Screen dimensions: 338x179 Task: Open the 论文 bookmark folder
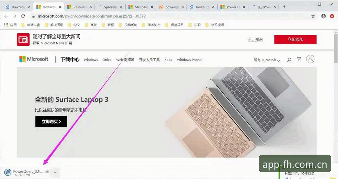tap(74, 25)
